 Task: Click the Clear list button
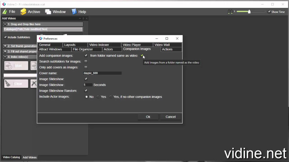[16, 84]
